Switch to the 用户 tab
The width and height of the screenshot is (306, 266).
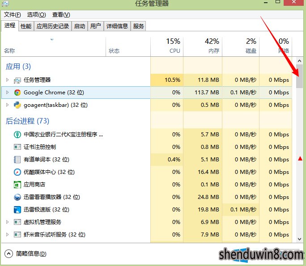pos(96,26)
